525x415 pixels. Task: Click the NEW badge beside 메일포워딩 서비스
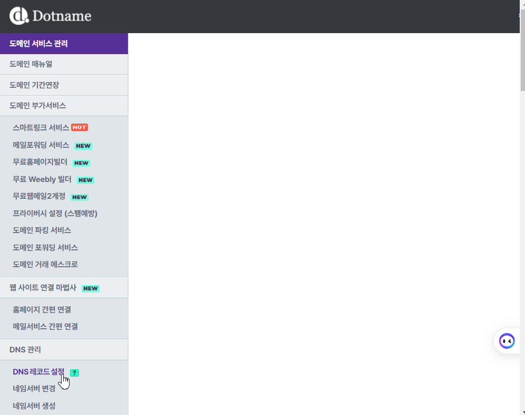click(83, 146)
